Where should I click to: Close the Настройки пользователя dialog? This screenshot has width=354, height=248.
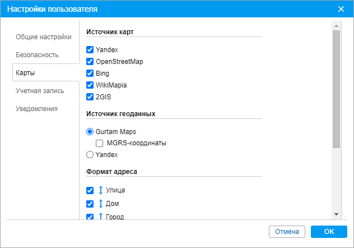[341, 9]
